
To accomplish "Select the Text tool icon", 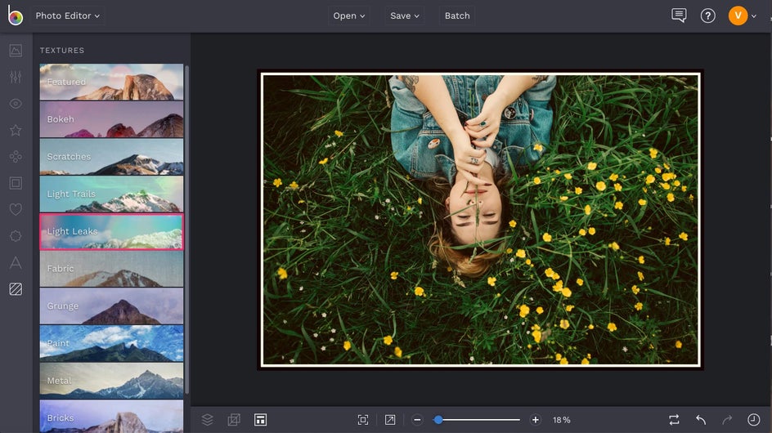I will pyautogui.click(x=16, y=262).
